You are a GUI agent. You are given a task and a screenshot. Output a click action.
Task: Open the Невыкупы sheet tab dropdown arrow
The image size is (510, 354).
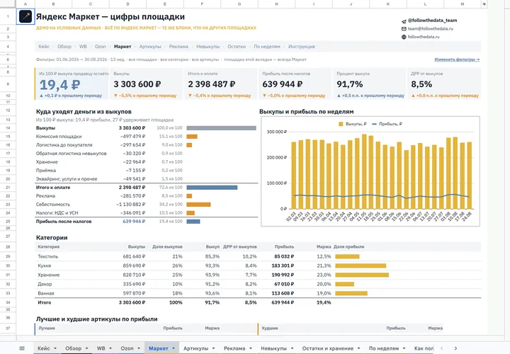click(292, 348)
